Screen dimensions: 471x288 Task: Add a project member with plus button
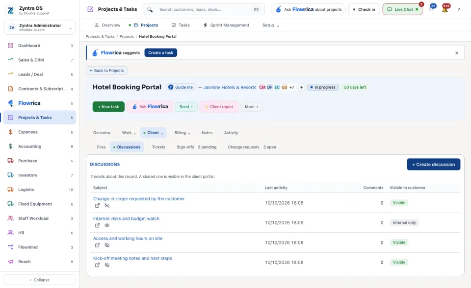301,87
